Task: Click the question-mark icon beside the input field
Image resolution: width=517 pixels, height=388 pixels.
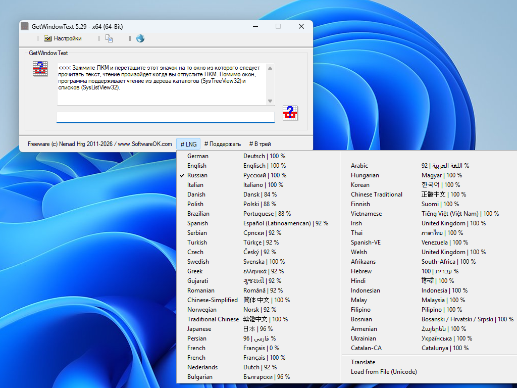Action: point(290,113)
